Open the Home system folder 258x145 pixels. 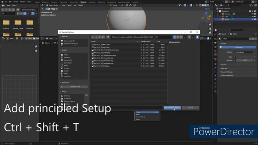pos(66,55)
